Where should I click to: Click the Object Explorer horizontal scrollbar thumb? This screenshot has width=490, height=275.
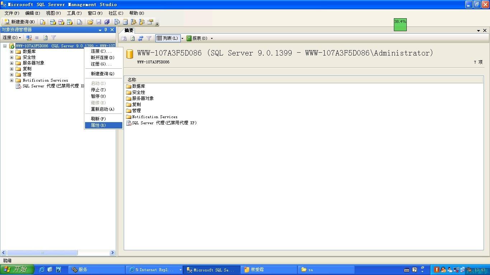tap(42, 253)
